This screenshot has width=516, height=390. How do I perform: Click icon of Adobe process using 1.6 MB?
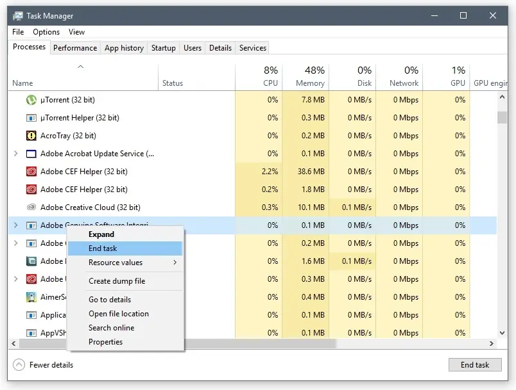pyautogui.click(x=31, y=261)
